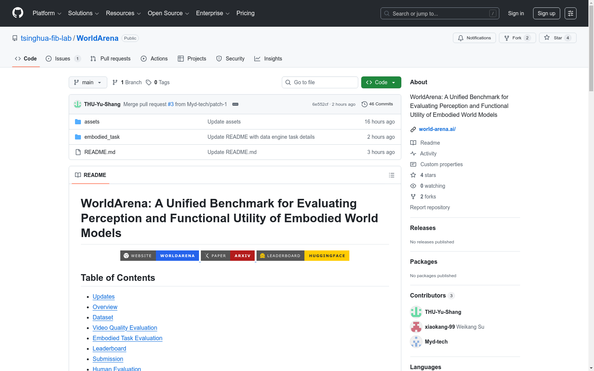
Task: Open the embodied_task folder name
Action: (102, 137)
